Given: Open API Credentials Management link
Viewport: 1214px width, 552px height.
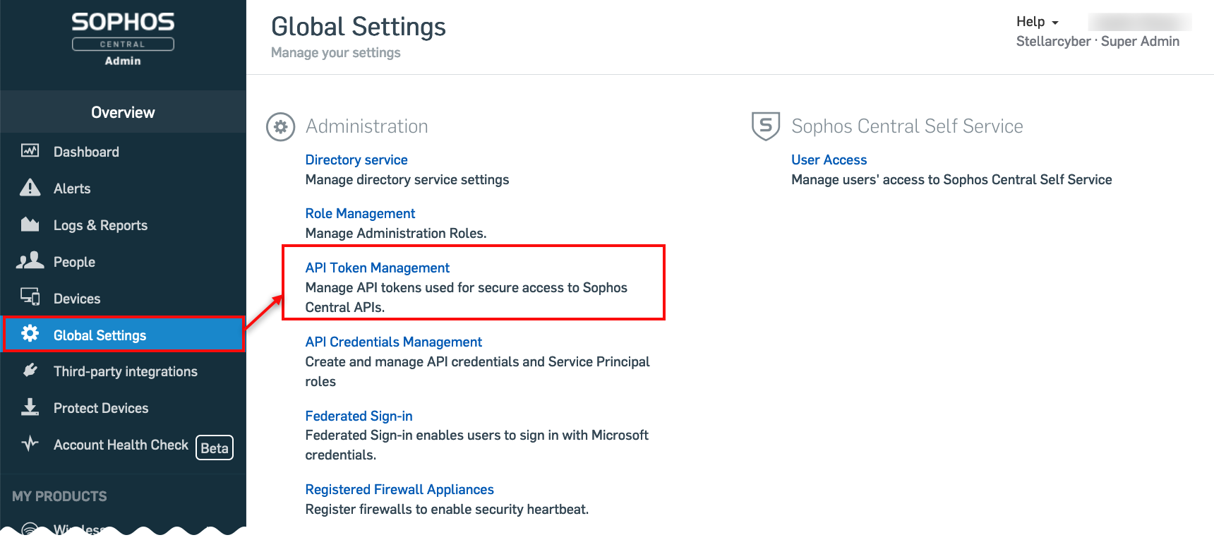Looking at the screenshot, I should point(394,342).
